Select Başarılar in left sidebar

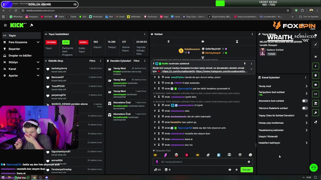click(21, 49)
